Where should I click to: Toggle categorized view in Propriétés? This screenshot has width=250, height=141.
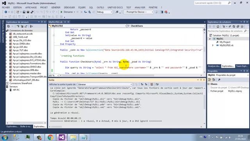coord(210,80)
